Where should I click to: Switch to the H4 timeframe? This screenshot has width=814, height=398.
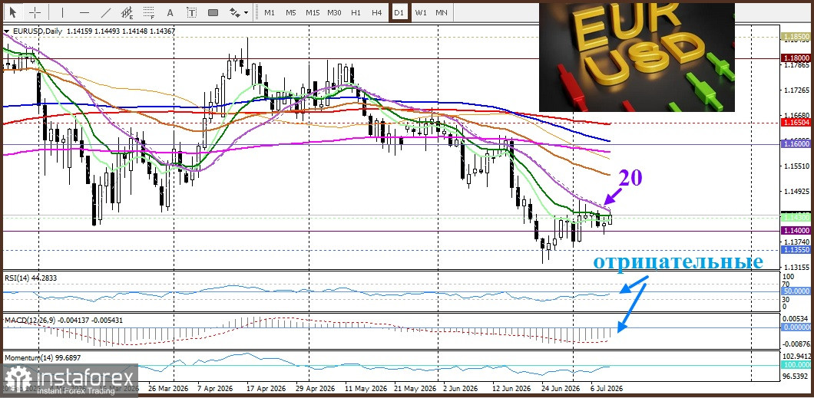tap(377, 12)
